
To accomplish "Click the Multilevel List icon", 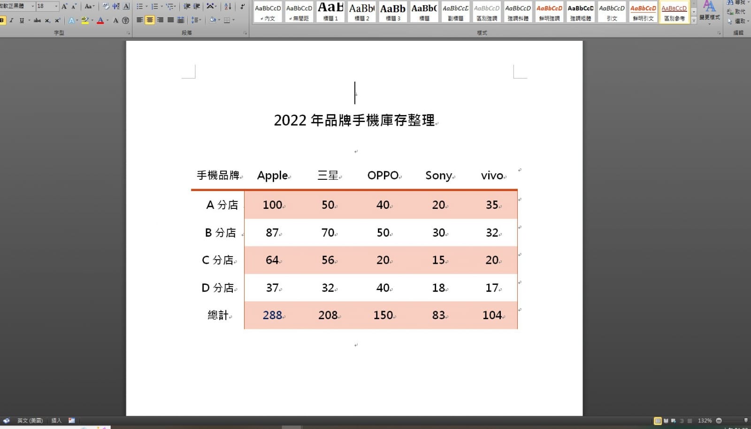I will [x=171, y=6].
